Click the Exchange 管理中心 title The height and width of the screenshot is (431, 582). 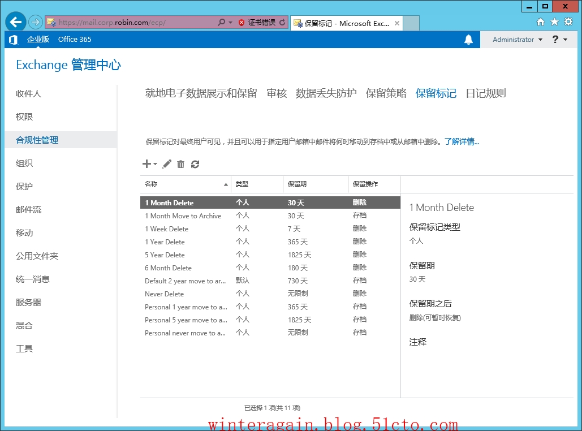coord(68,65)
